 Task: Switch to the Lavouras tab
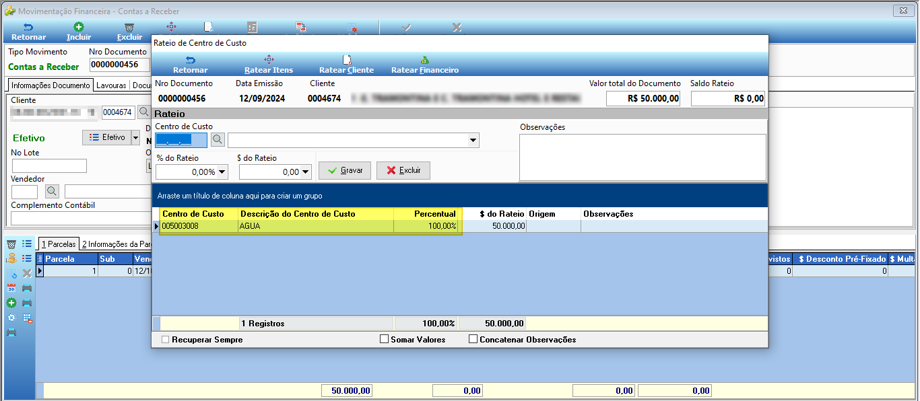pyautogui.click(x=111, y=85)
